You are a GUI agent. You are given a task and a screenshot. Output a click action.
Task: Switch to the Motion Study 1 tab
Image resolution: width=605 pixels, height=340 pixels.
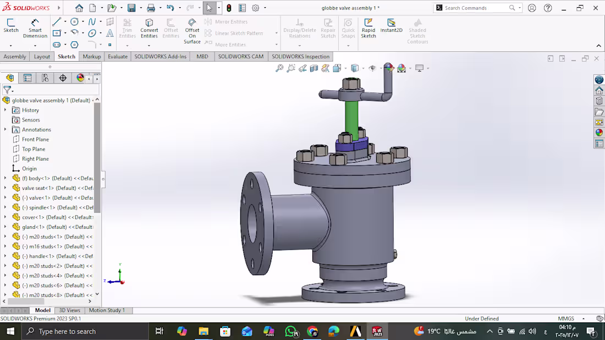tap(108, 310)
